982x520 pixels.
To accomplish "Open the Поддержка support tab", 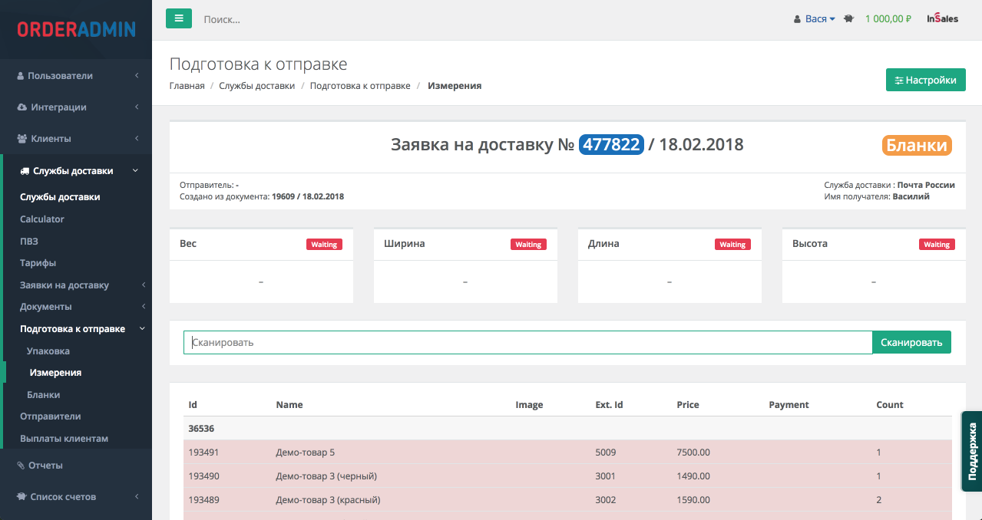I will [972, 451].
